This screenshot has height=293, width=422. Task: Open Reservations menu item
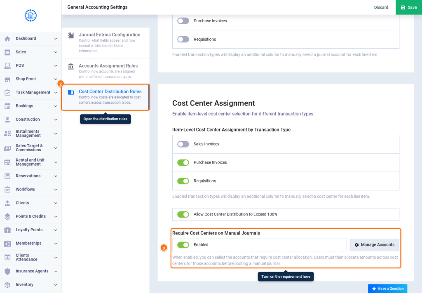[30, 176]
